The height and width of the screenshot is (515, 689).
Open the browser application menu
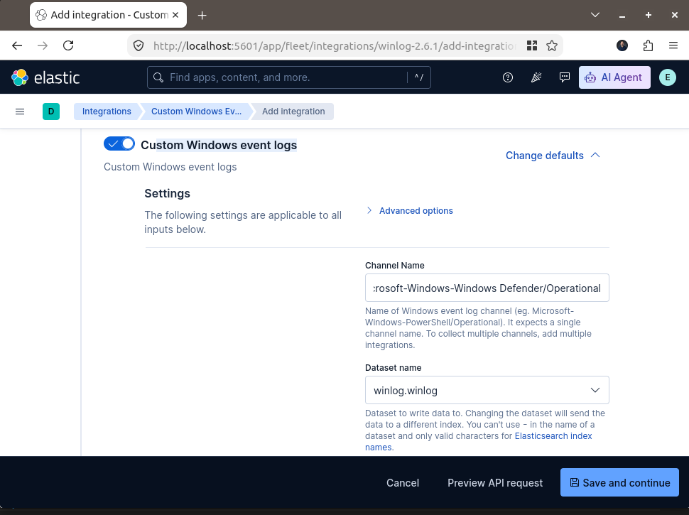coord(673,45)
